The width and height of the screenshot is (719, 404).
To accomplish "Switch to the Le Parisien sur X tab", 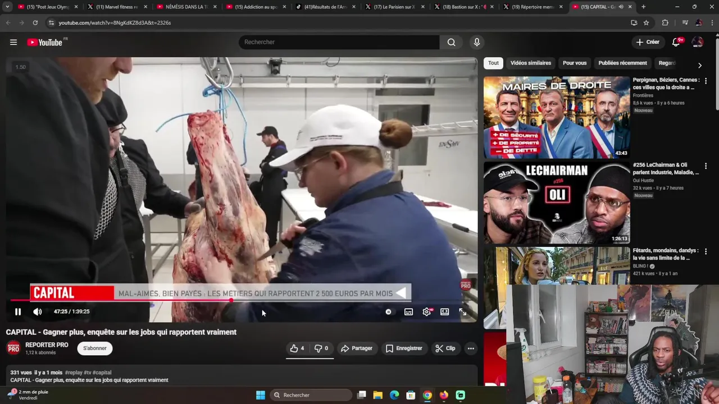I will [x=397, y=7].
